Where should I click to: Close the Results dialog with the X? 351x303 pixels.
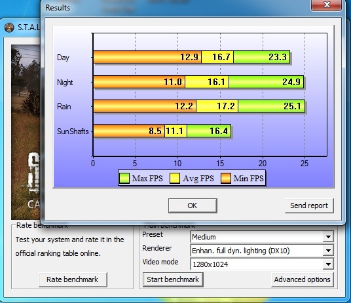pyautogui.click(x=326, y=5)
